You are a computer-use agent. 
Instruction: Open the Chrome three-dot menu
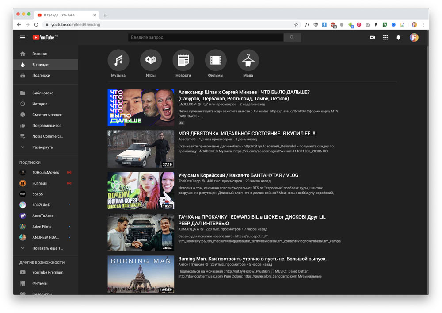pyautogui.click(x=423, y=25)
